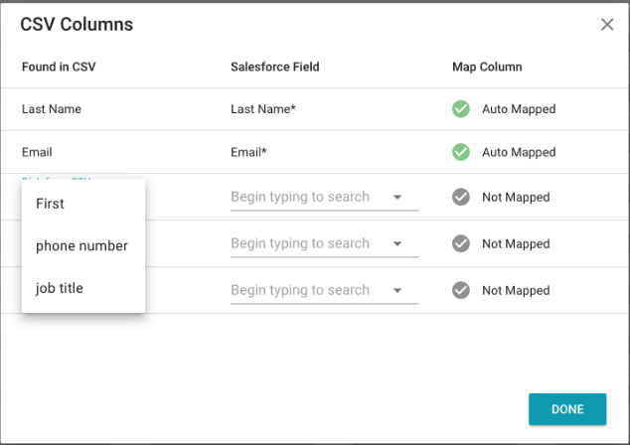Click Last Name in Found in CSV column
Viewport: 630px width, 445px height.
(52, 109)
